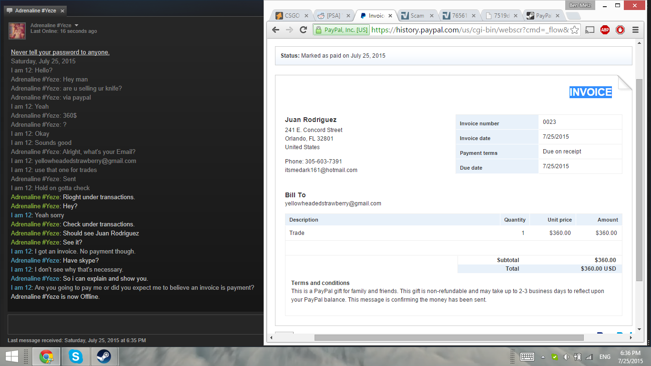This screenshot has height=366, width=651.
Task: Click the Google Cast extension icon
Action: click(590, 30)
